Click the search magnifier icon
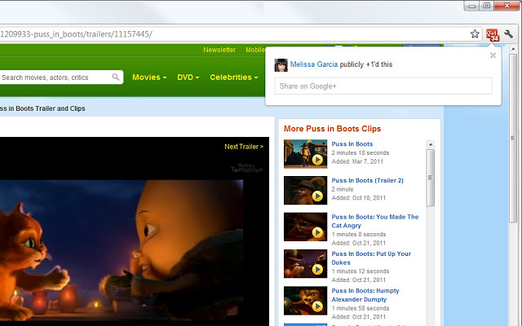This screenshot has height=326, width=522. click(117, 77)
